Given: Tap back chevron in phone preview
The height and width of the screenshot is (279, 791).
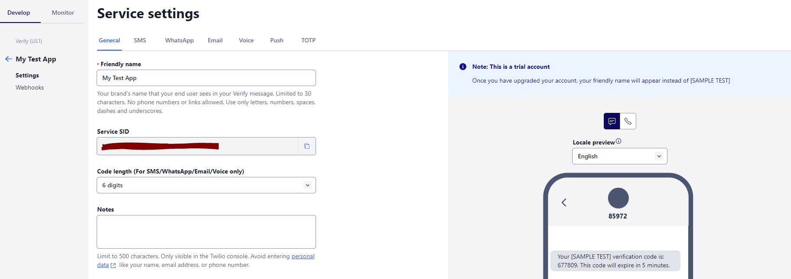Looking at the screenshot, I should tap(564, 202).
